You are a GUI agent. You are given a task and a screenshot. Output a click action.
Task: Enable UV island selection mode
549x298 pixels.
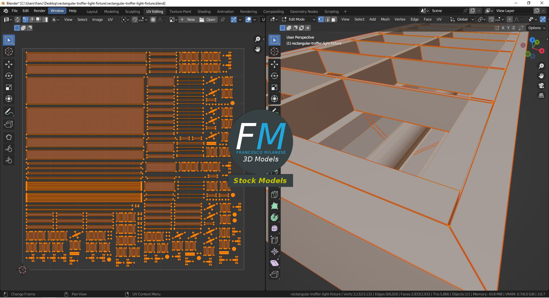coord(45,19)
